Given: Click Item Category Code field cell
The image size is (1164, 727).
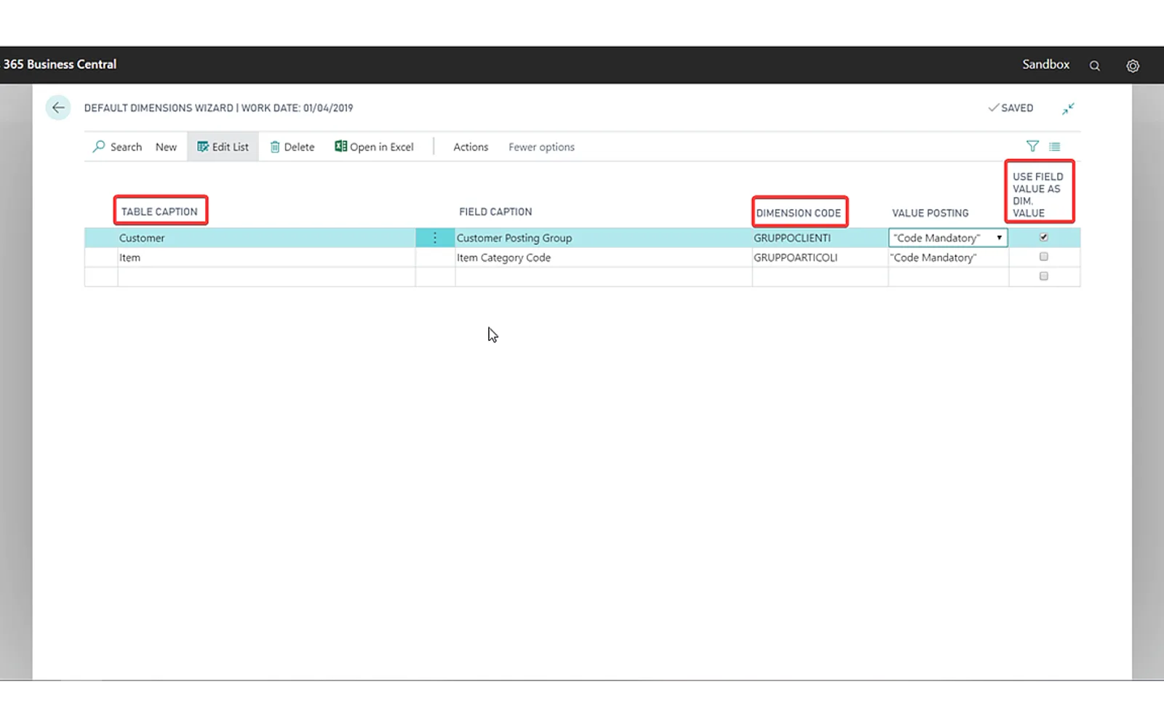Looking at the screenshot, I should 604,257.
